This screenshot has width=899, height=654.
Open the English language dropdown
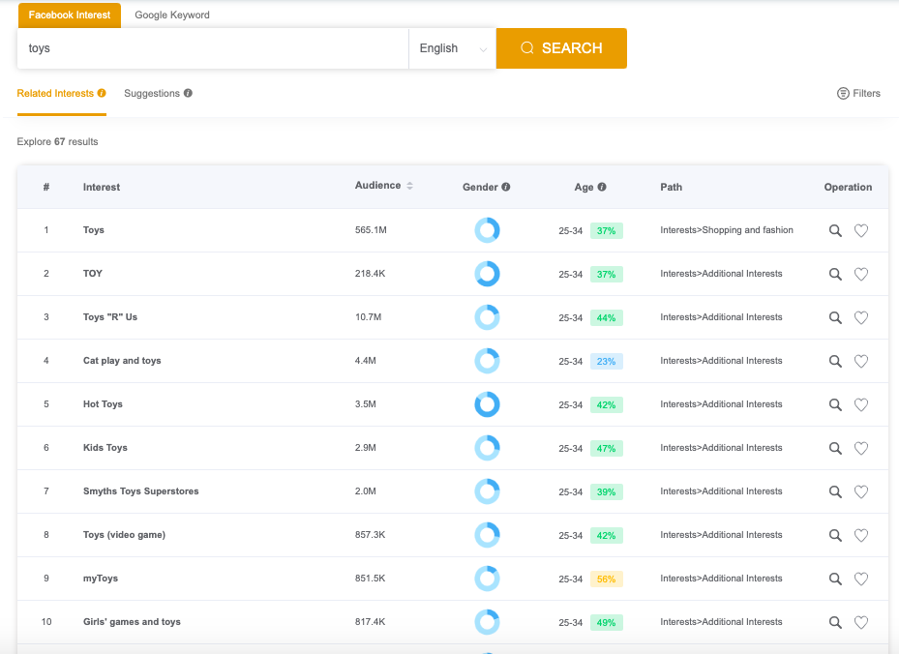coord(452,48)
